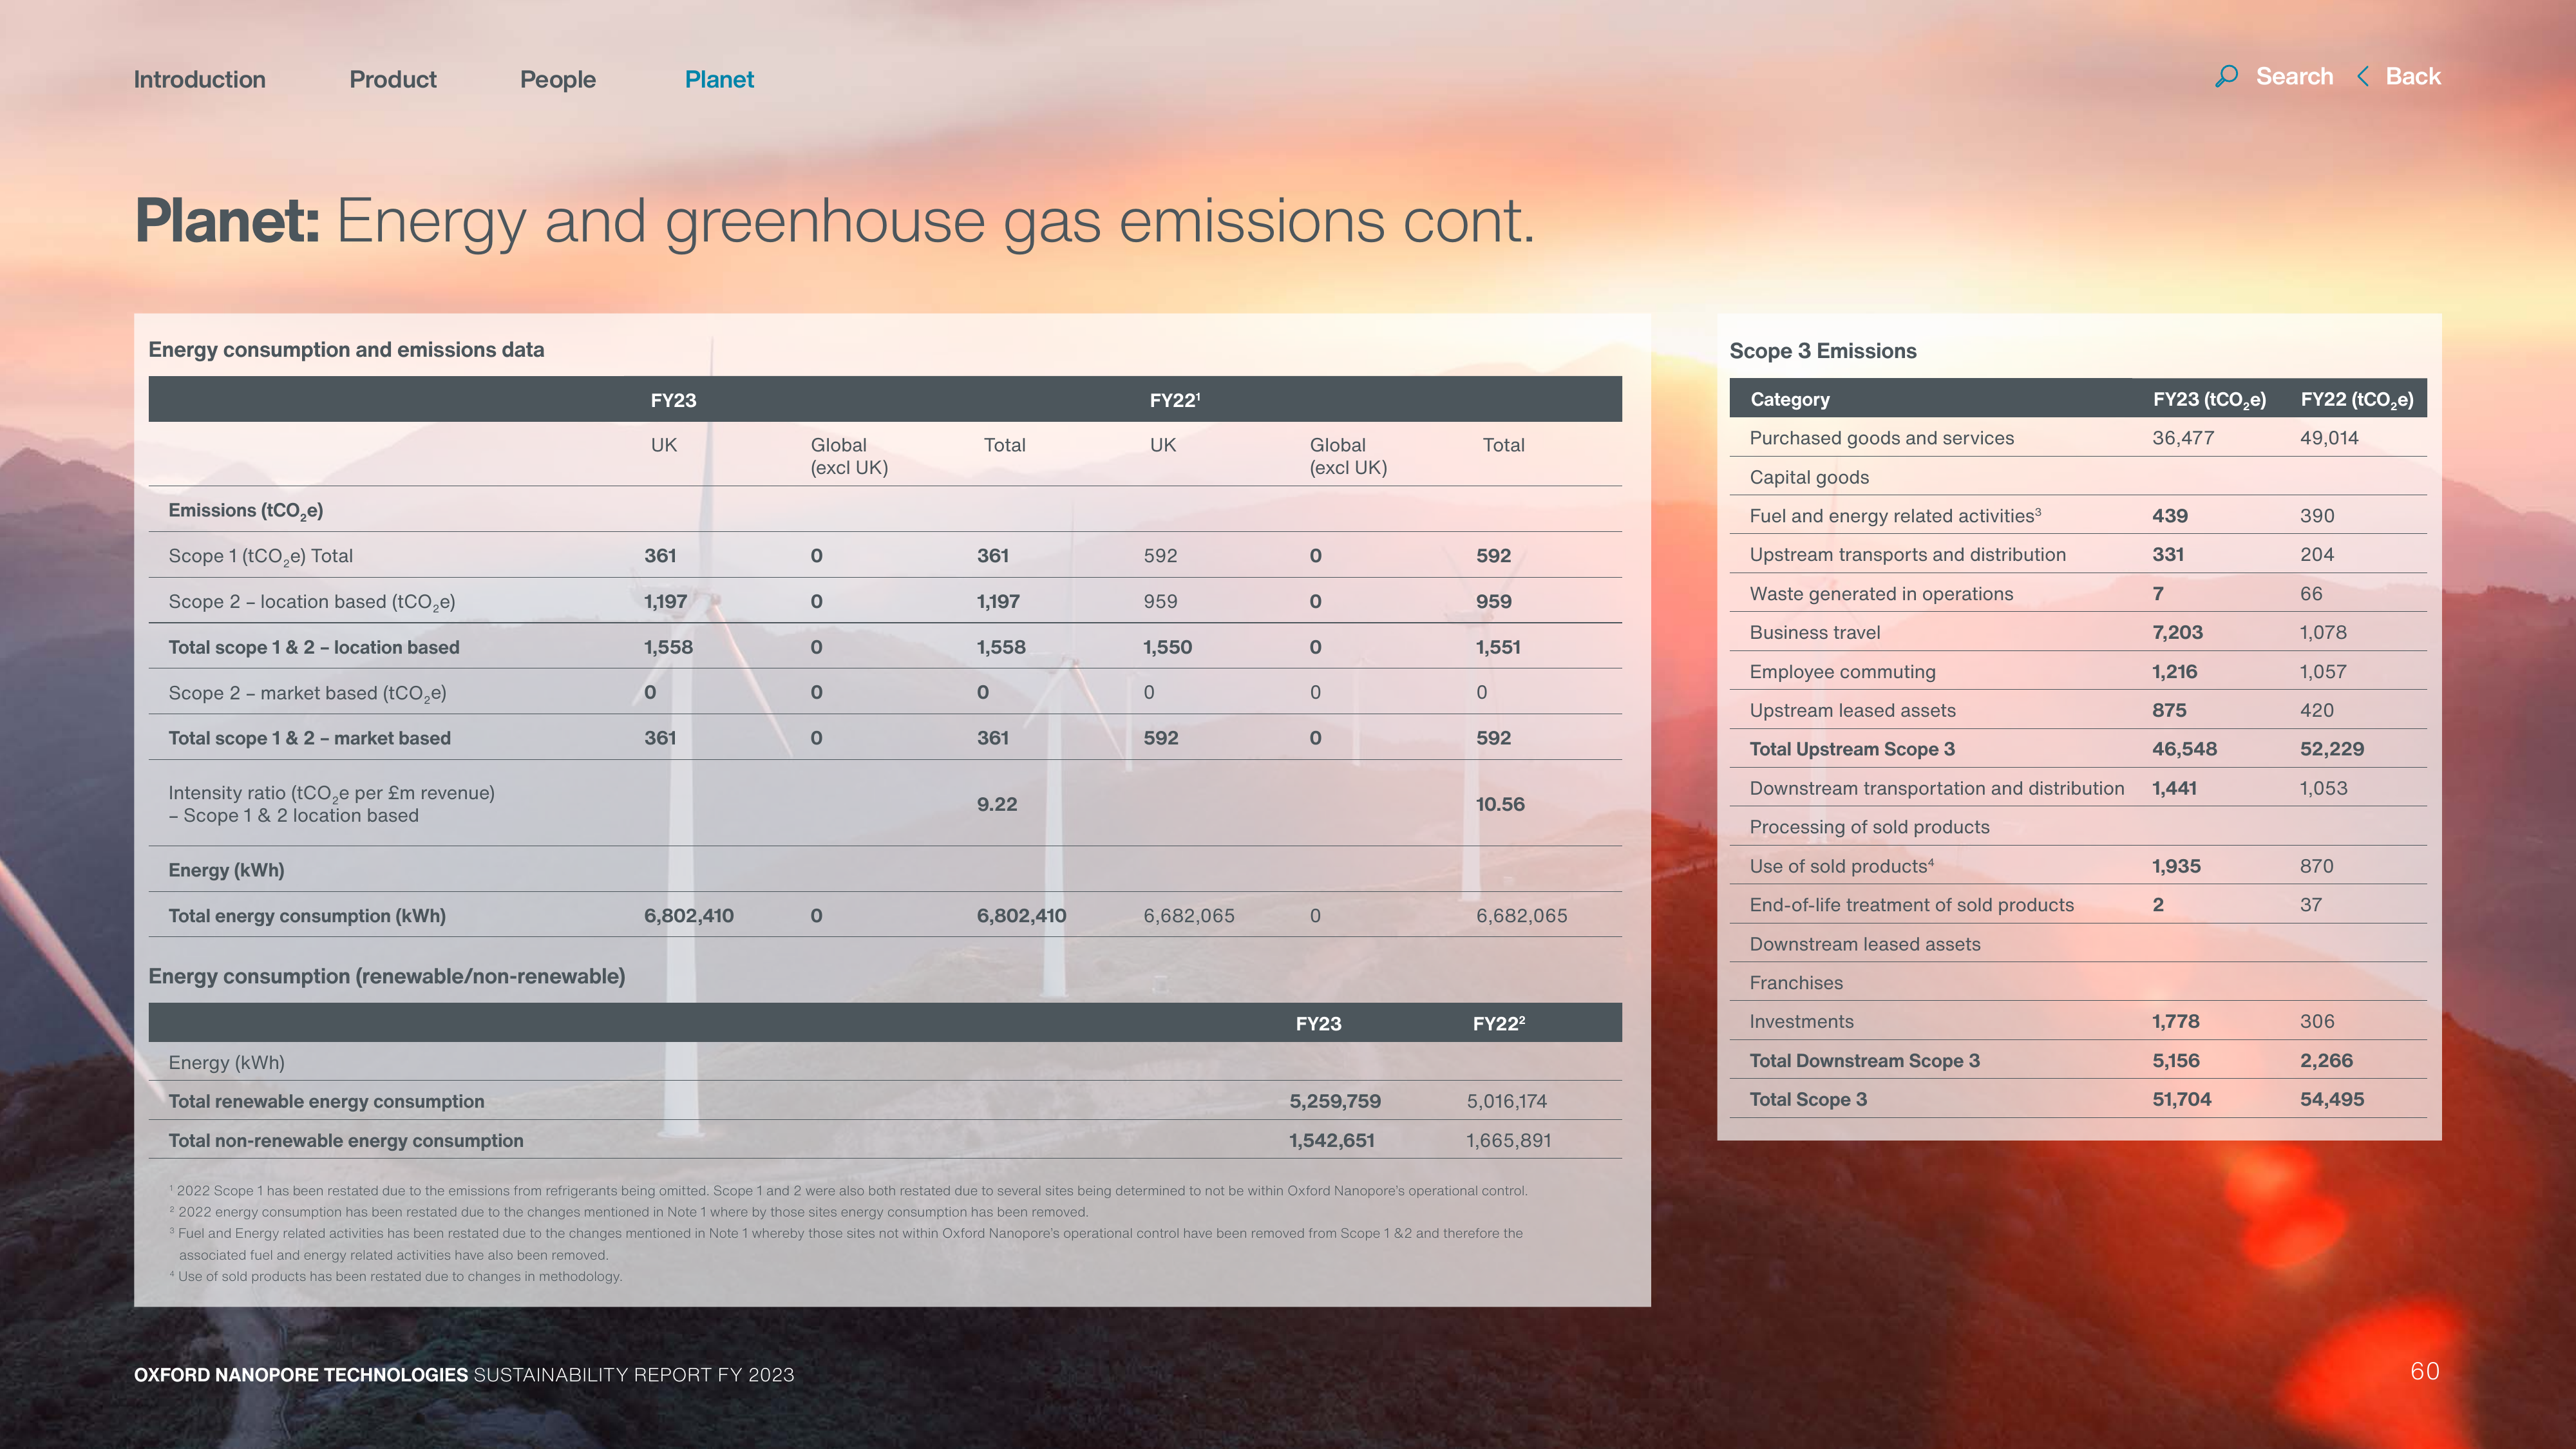Select 'Scope 2 – market based' row label
The height and width of the screenshot is (1449, 2576).
(x=307, y=693)
